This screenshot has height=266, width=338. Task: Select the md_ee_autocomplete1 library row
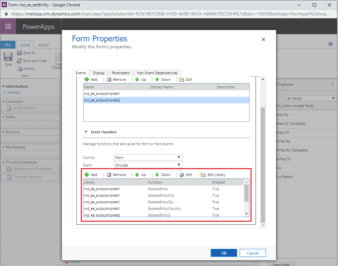coord(102,94)
